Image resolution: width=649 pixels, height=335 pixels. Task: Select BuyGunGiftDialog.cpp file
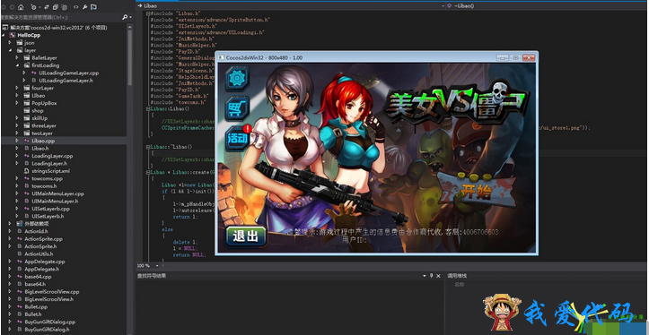point(49,322)
